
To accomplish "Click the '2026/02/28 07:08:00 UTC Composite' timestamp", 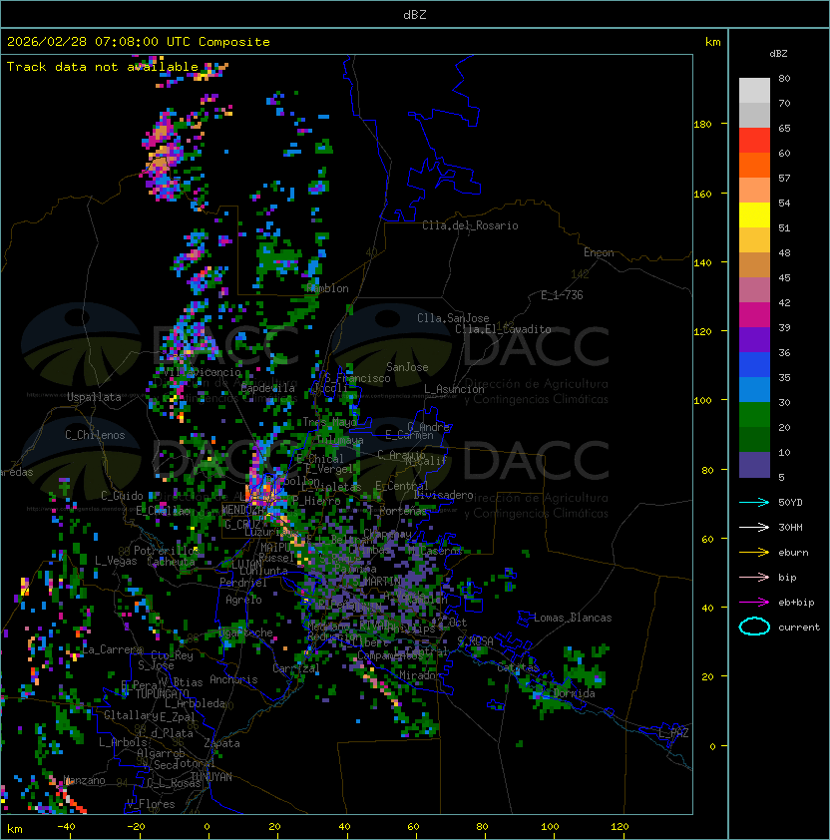I will click(x=139, y=41).
